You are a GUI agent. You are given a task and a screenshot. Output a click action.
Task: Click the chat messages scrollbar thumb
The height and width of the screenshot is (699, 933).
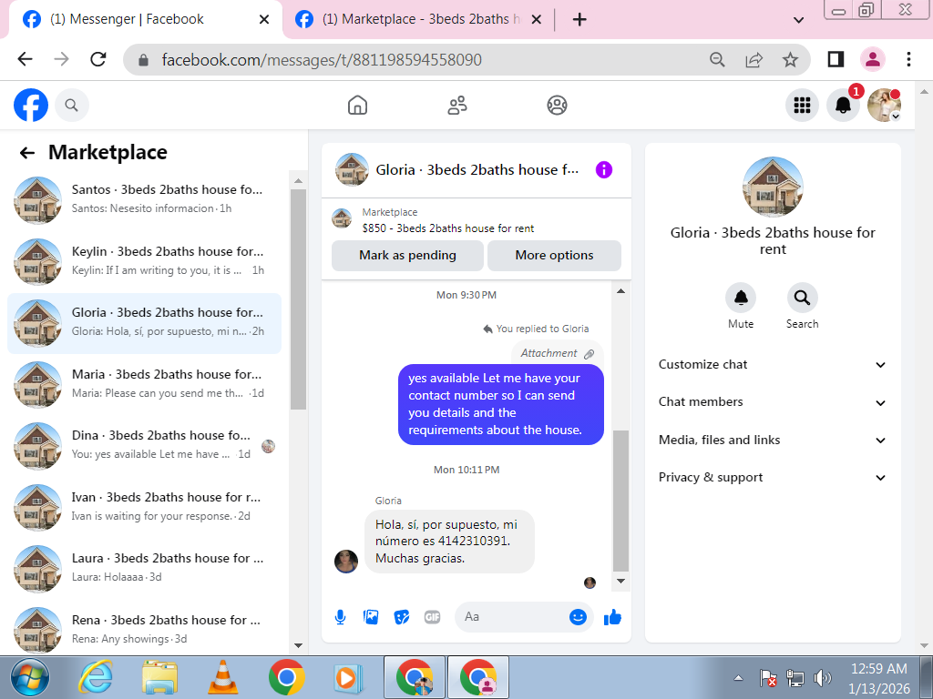tap(620, 501)
